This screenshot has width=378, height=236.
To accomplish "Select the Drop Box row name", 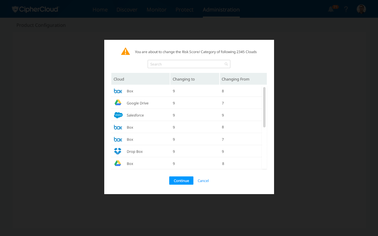I will click(135, 151).
